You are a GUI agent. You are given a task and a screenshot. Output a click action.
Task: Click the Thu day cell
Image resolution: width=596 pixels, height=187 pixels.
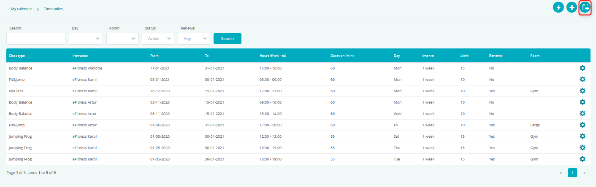397,148
